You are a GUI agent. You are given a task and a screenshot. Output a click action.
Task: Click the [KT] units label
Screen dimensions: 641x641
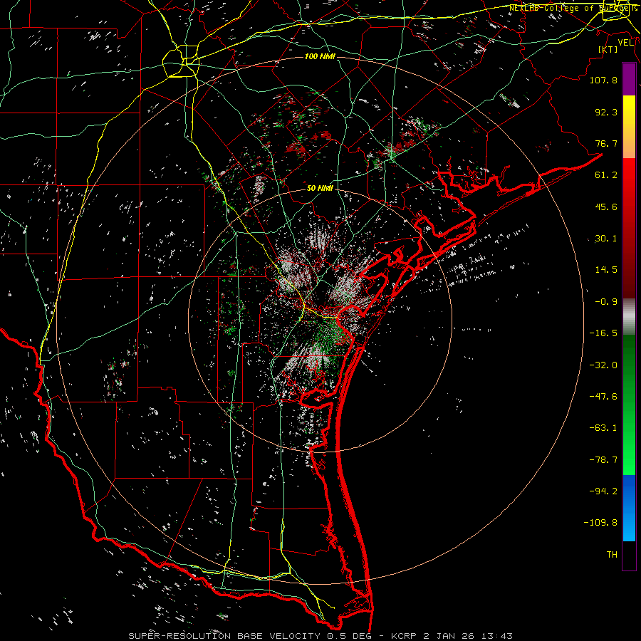pos(608,49)
